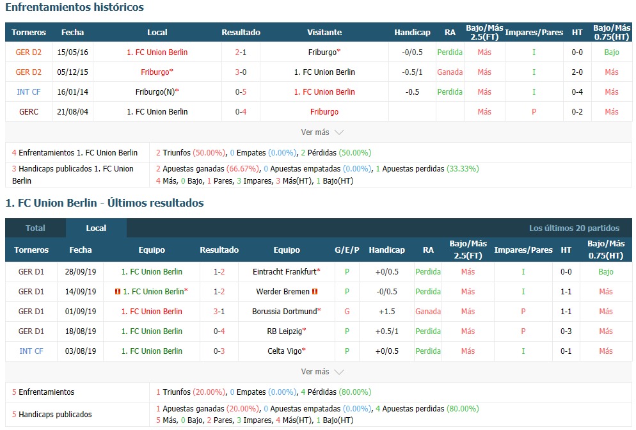Click 2 Apuestas ganadas (66.67%) summary
The height and width of the screenshot is (430, 636).
[x=207, y=169]
